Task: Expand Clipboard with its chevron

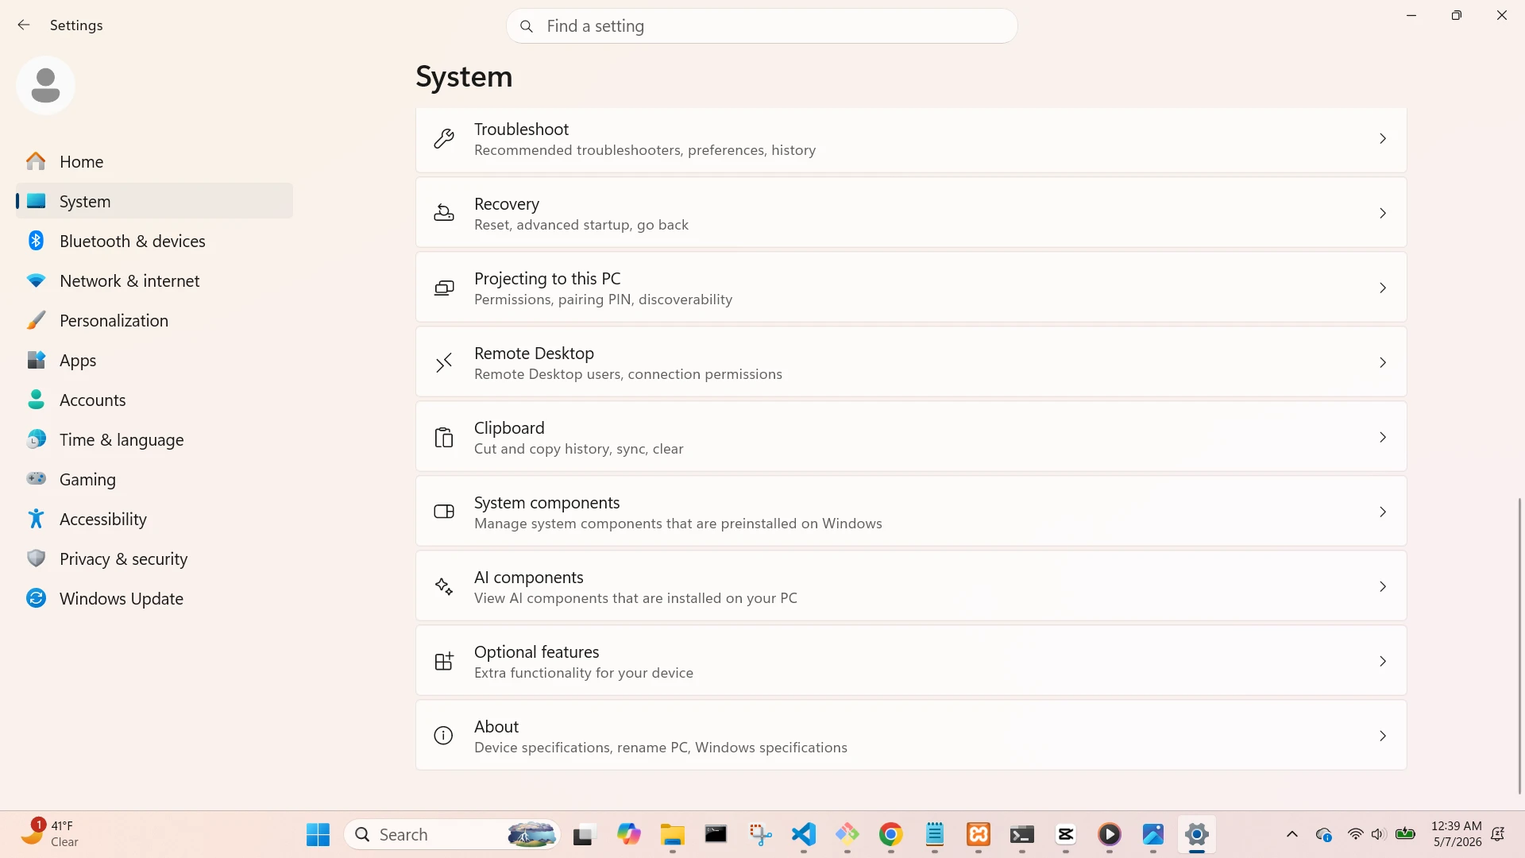Action: pos(1383,437)
